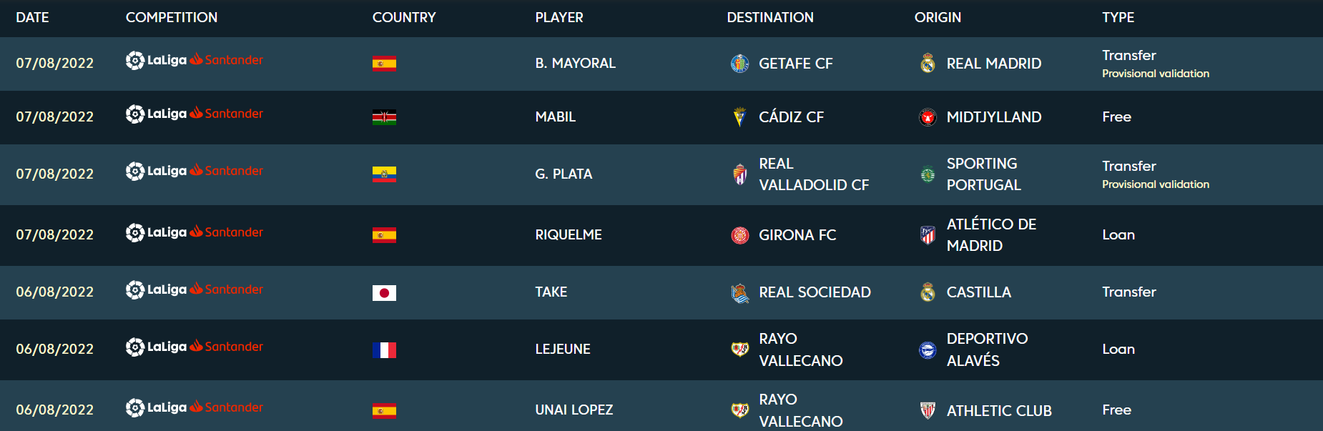The height and width of the screenshot is (431, 1323).
Task: Click the Deportivo Alavés crest
Action: click(928, 350)
